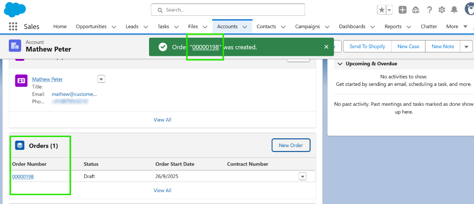Expand the Leads tab dropdown chevron
474x204 pixels.
click(146, 26)
